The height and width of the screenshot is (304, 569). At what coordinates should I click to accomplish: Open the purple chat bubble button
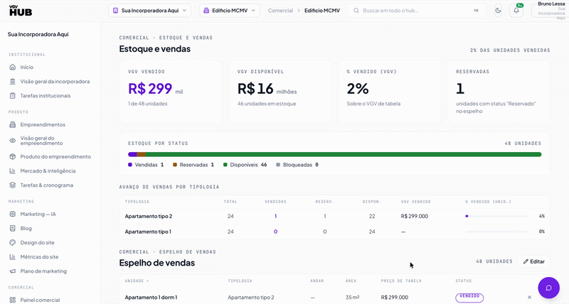[548, 288]
